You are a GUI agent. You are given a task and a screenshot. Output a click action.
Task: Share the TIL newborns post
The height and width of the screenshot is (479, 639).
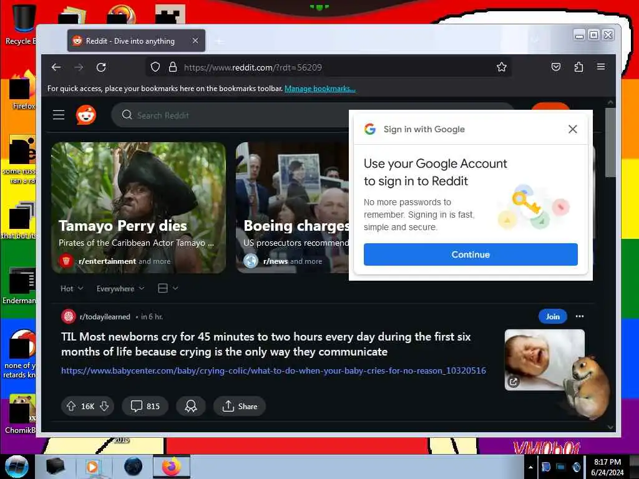click(x=240, y=406)
